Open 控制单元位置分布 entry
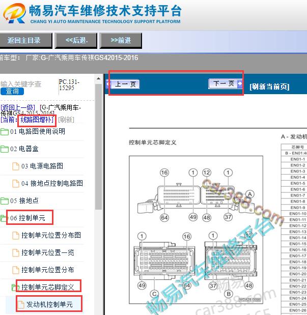Viewport: 307px width, 315px height. pyautogui.click(x=48, y=270)
